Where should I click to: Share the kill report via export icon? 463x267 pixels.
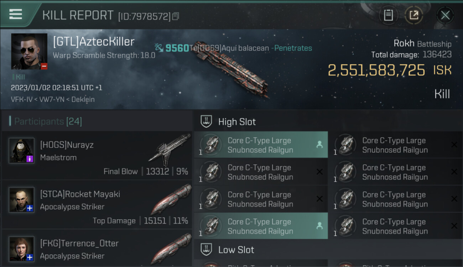(x=413, y=15)
